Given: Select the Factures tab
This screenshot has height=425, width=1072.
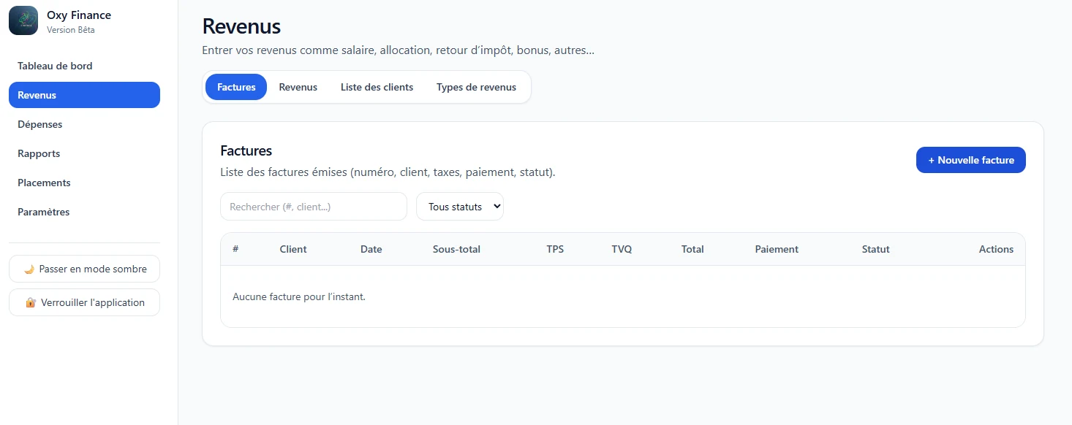Looking at the screenshot, I should point(236,87).
